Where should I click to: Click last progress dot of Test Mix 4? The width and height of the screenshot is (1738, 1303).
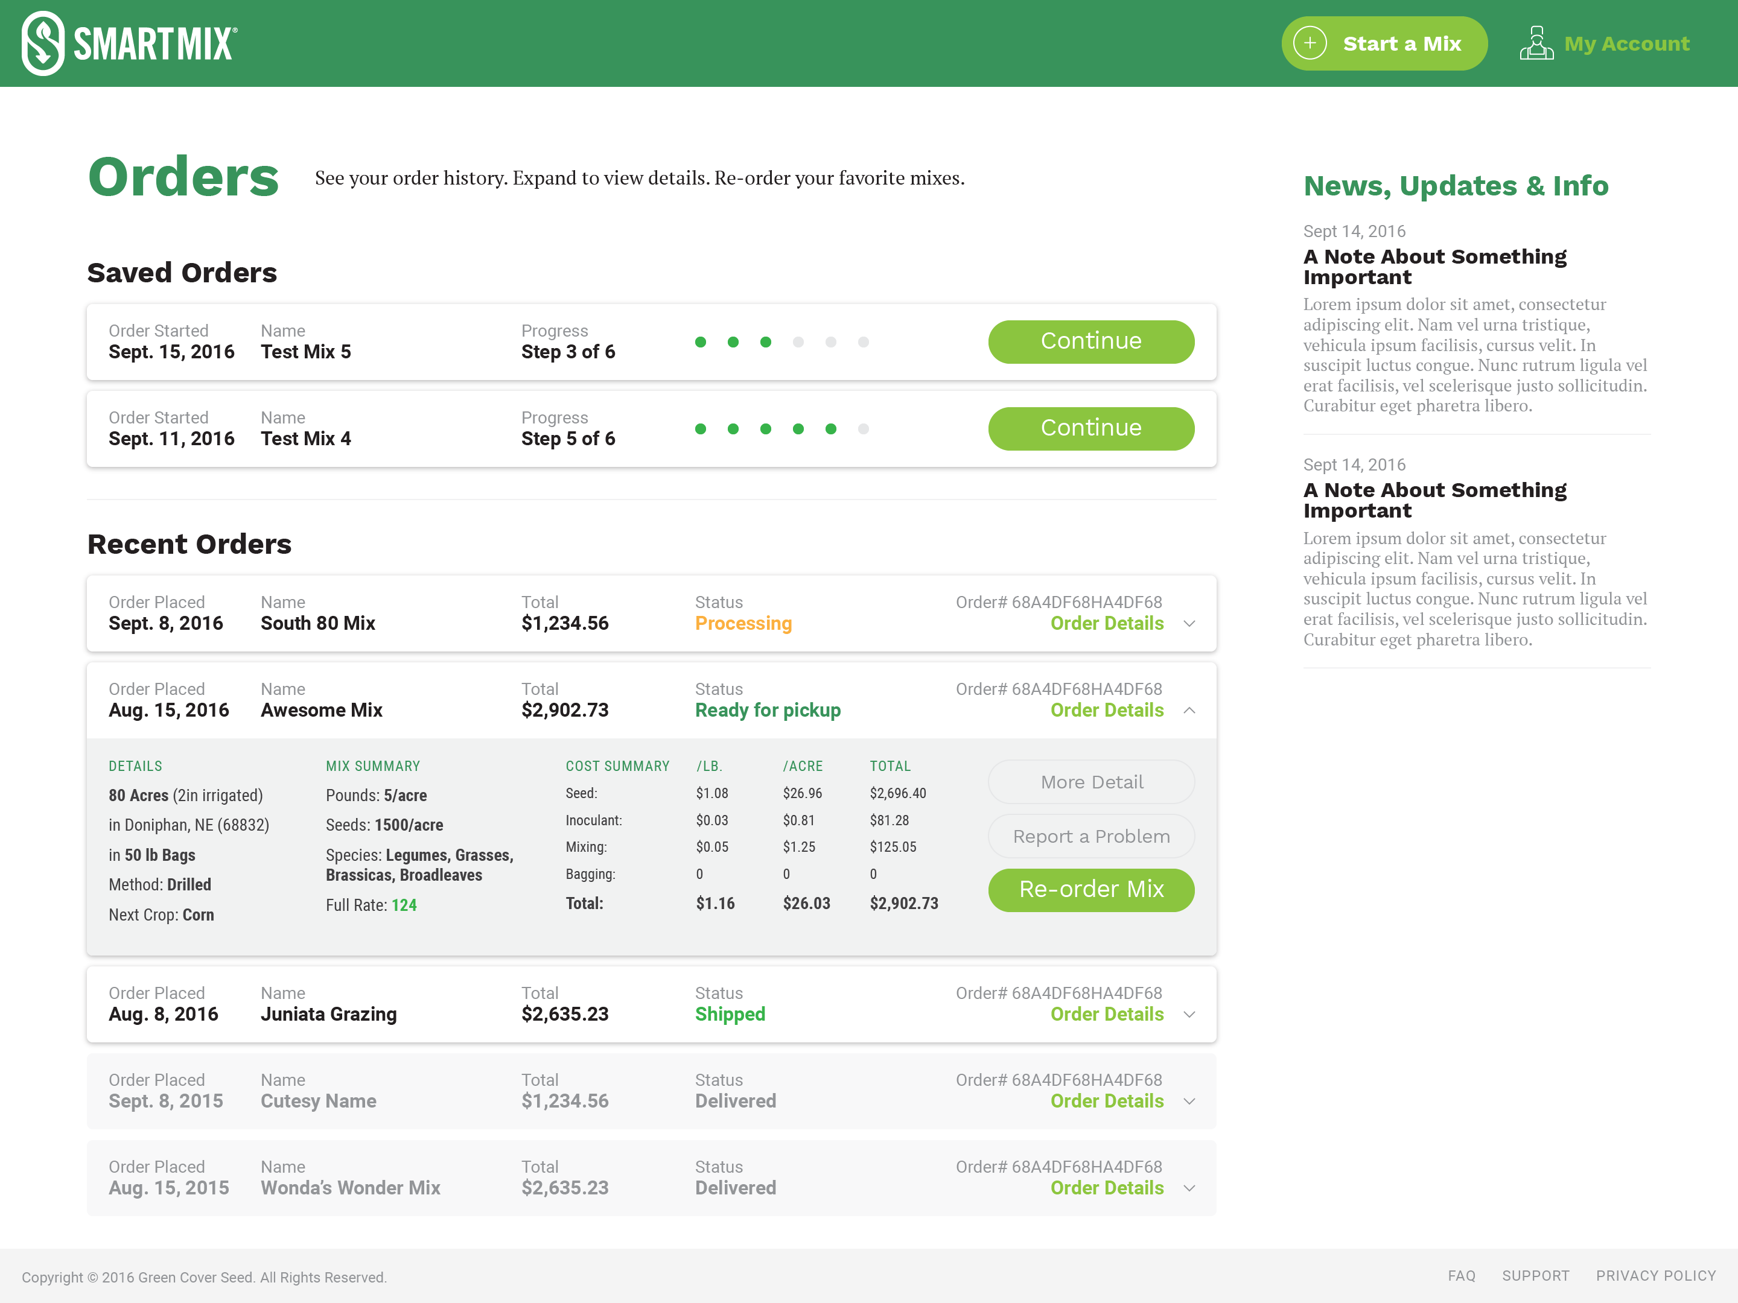tap(863, 429)
